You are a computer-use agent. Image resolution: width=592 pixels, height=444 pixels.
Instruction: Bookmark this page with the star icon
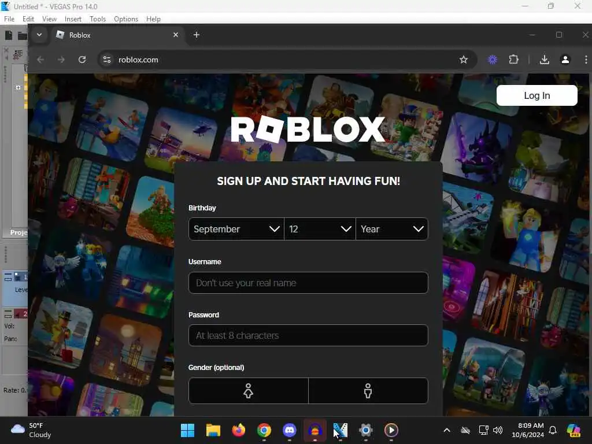click(x=464, y=60)
